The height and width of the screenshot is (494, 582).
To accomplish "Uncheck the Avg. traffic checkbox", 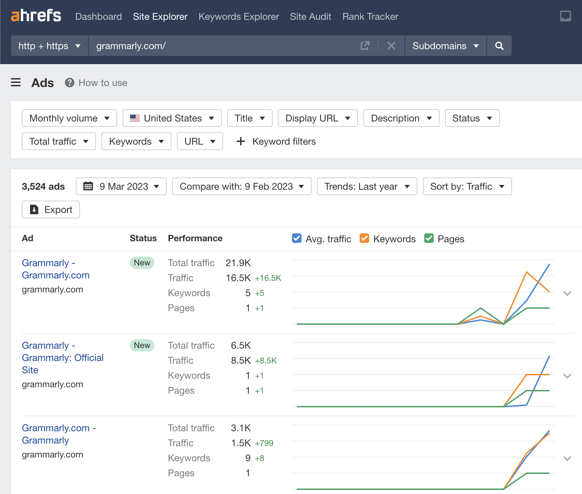I will point(296,238).
